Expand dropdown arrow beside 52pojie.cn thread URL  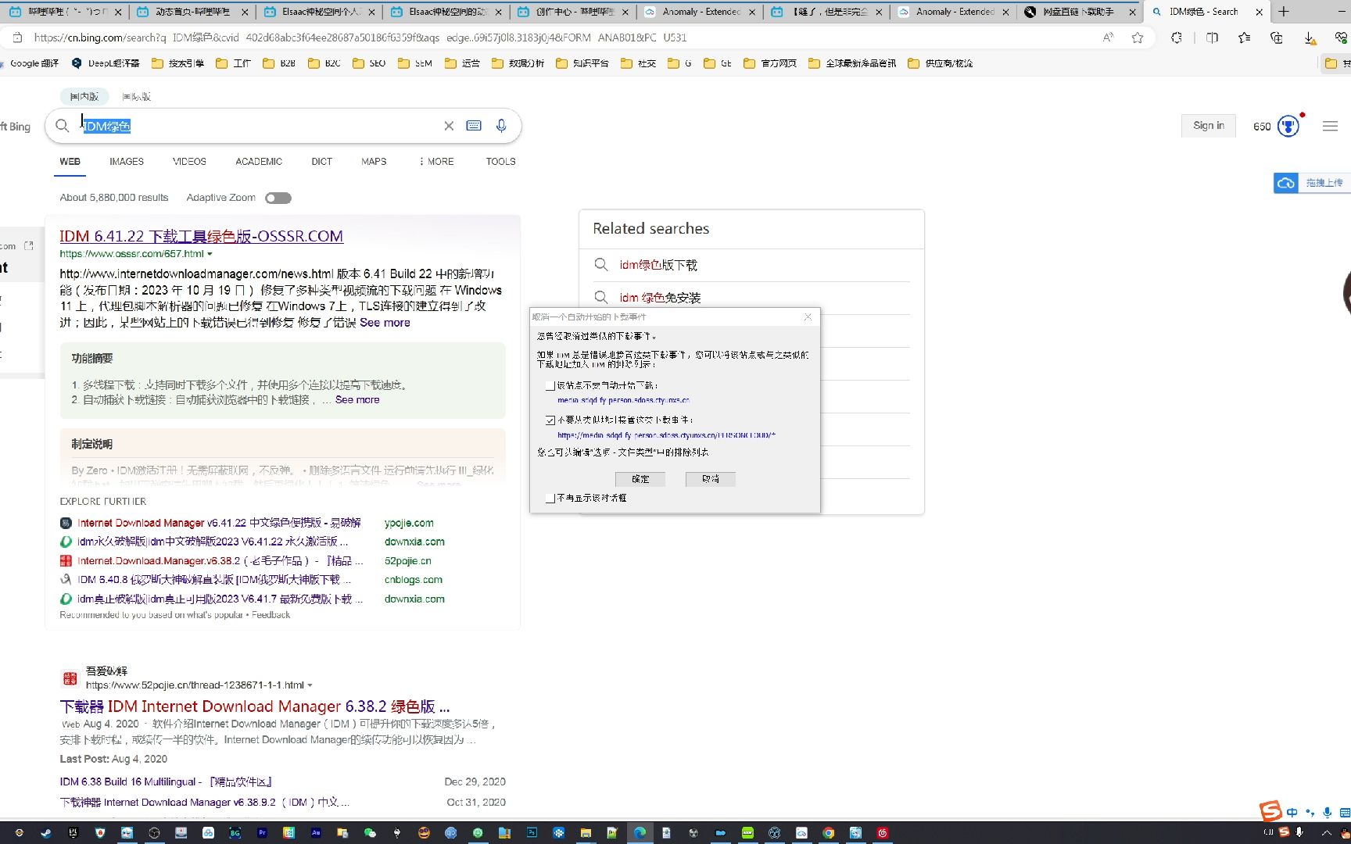tap(310, 685)
